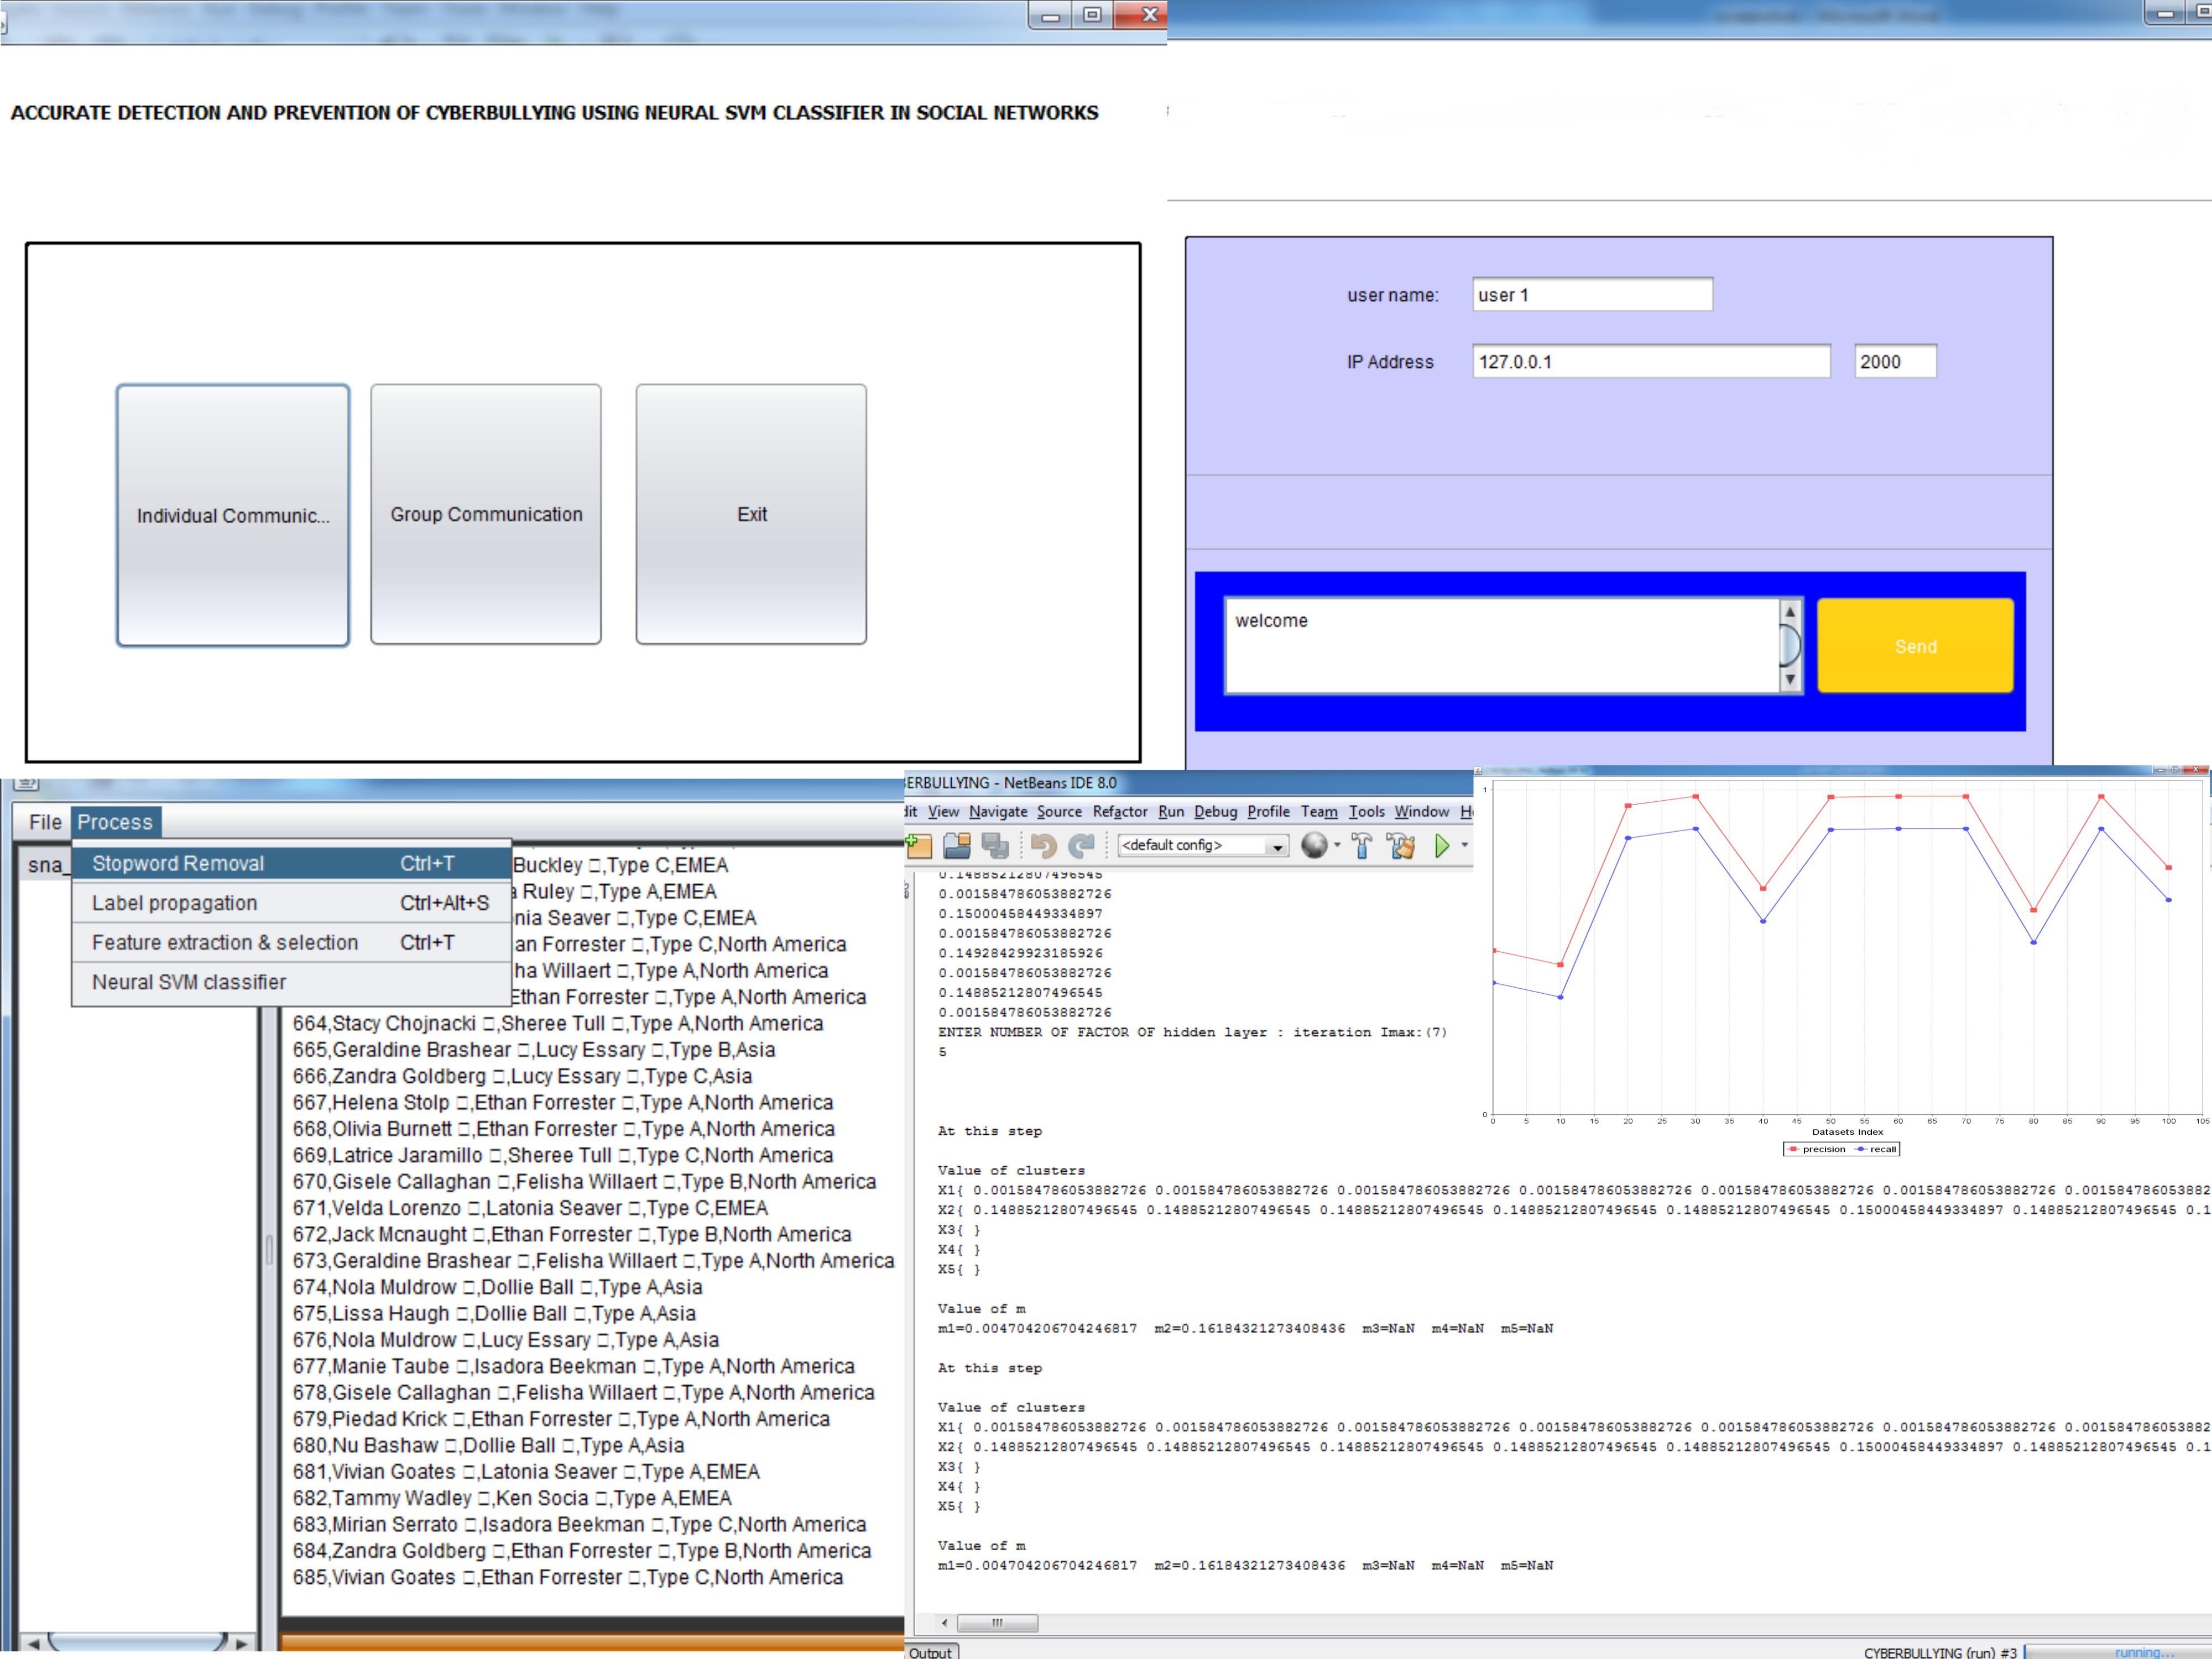The height and width of the screenshot is (1659, 2212).
Task: Click the Clean and Build broom icon
Action: pos(1401,846)
